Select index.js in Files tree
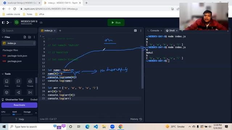The width and height of the screenshot is (232, 130). click(18, 43)
